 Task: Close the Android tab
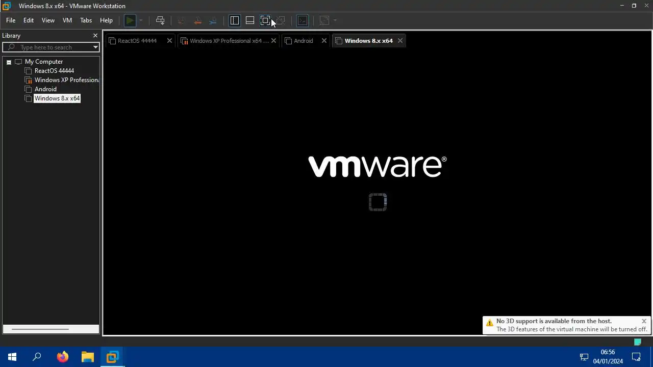point(324,41)
